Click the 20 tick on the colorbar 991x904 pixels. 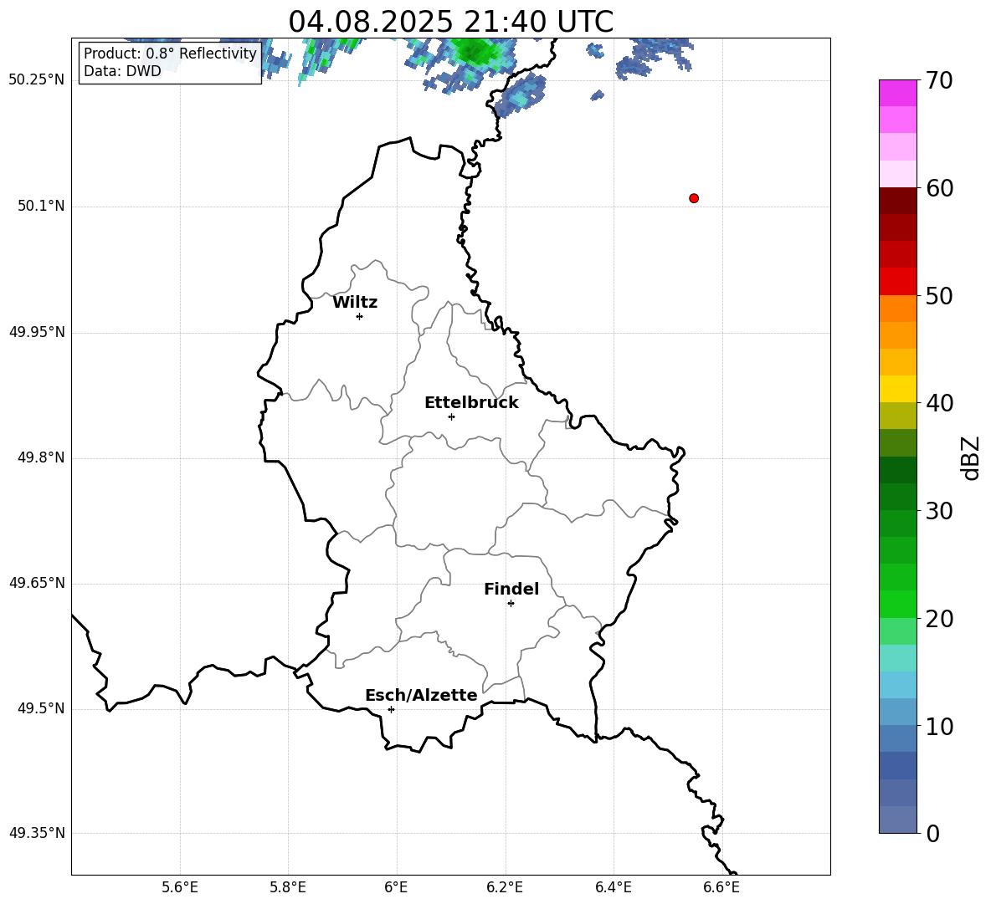pyautogui.click(x=939, y=618)
